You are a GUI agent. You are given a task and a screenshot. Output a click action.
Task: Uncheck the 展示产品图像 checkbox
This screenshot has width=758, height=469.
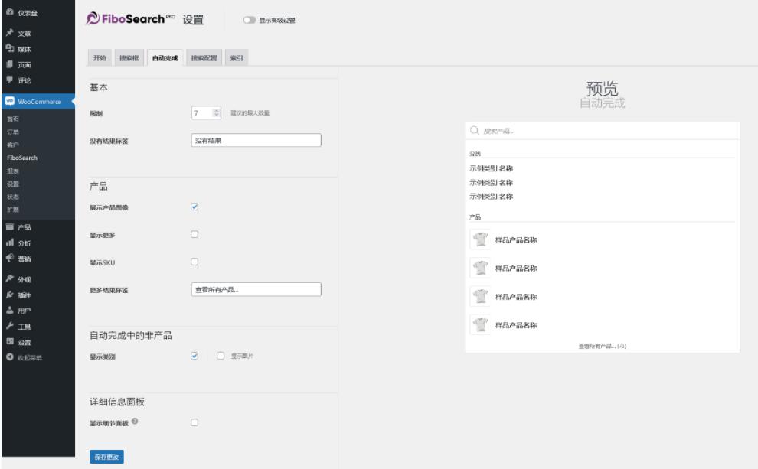[194, 207]
